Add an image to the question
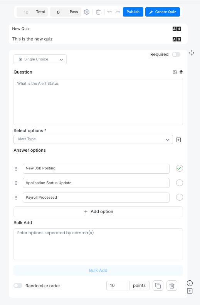The image size is (200, 305). tap(175, 72)
